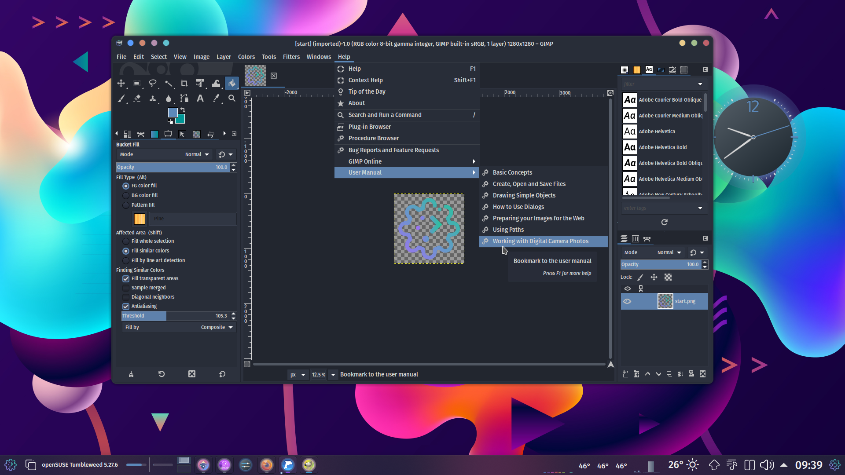Viewport: 845px width, 475px height.
Task: Create a new layer icon
Action: point(626,374)
